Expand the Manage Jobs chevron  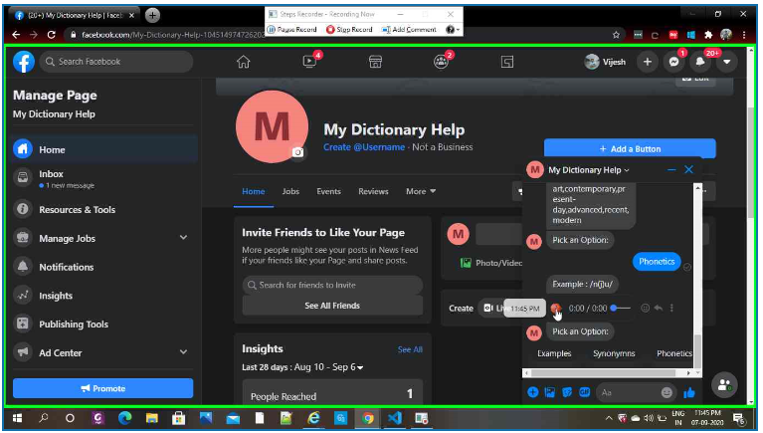coord(183,238)
